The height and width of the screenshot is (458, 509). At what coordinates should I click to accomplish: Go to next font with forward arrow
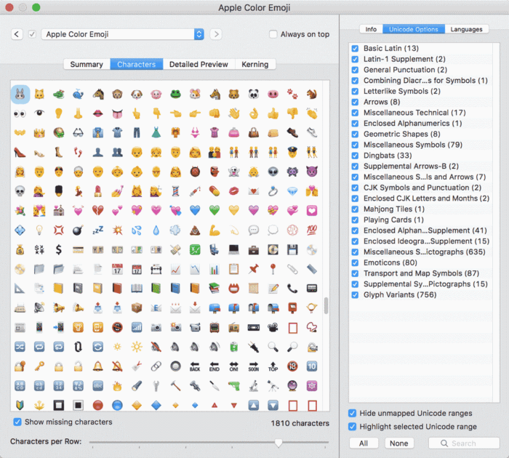216,34
